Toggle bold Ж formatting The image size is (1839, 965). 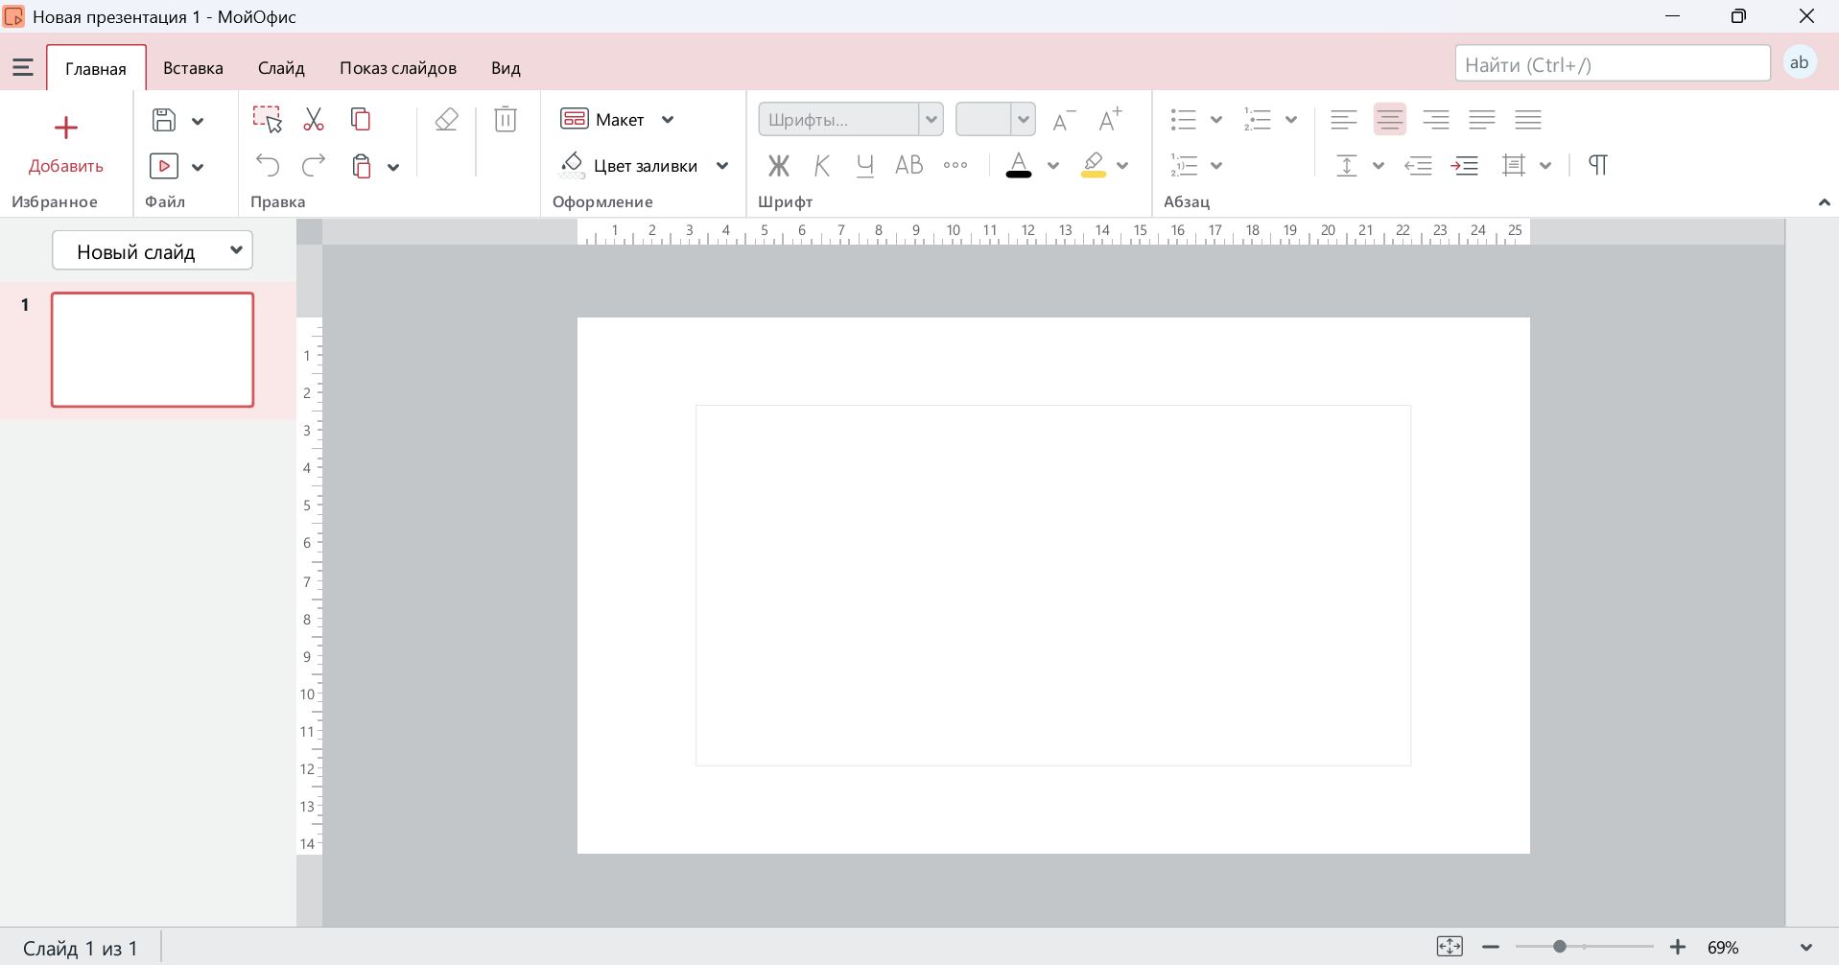coord(778,165)
